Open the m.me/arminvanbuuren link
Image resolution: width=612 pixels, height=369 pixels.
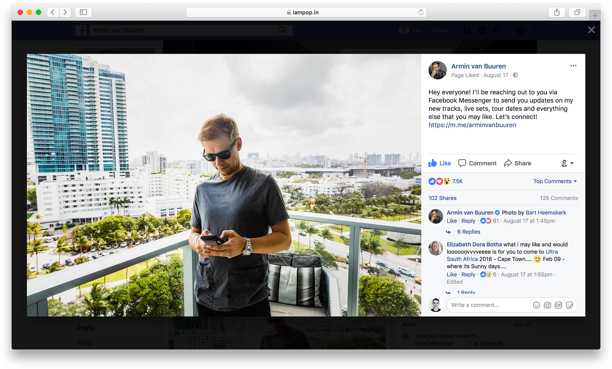[472, 125]
